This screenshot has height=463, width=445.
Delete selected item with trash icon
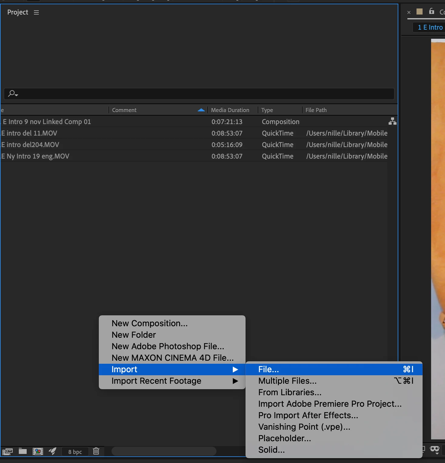(96, 451)
